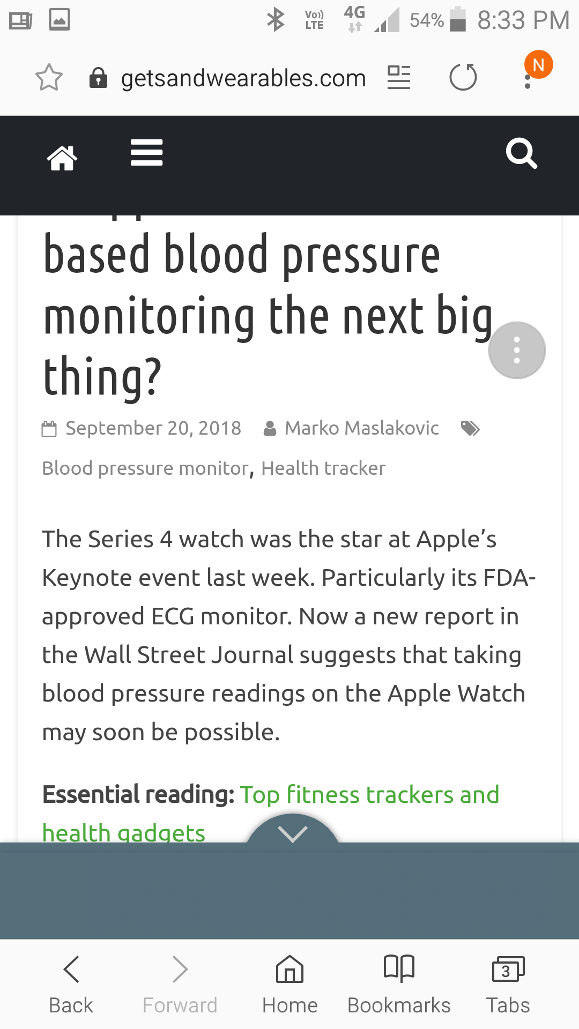Open the Health tracker tag
579x1029 pixels.
[x=323, y=468]
